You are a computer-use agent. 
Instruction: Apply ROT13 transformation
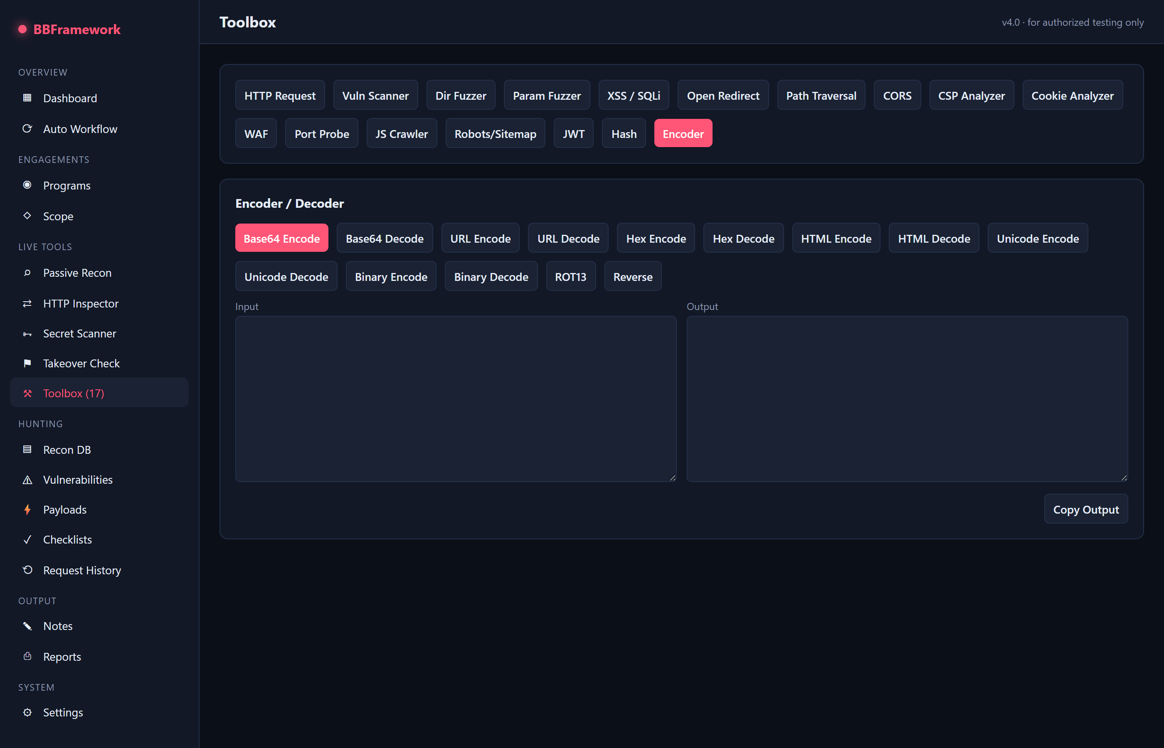(571, 276)
